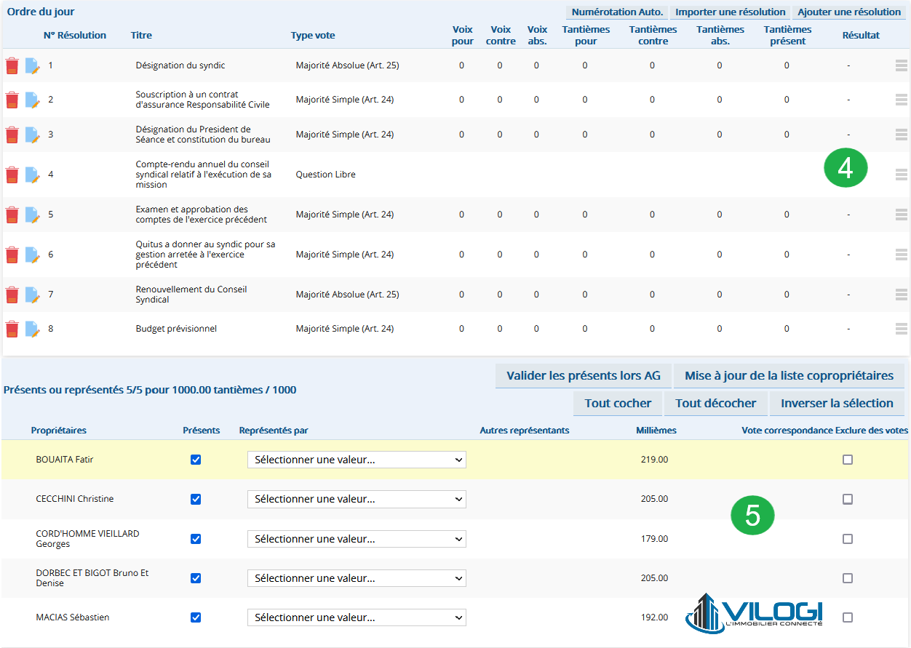911x648 pixels.
Task: Click the Renouvellement du Conseil Syndical title
Action: pos(191,295)
